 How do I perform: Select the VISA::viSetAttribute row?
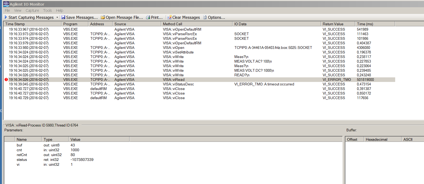coord(199,52)
